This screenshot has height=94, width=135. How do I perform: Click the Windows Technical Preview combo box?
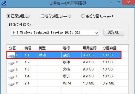point(55,33)
